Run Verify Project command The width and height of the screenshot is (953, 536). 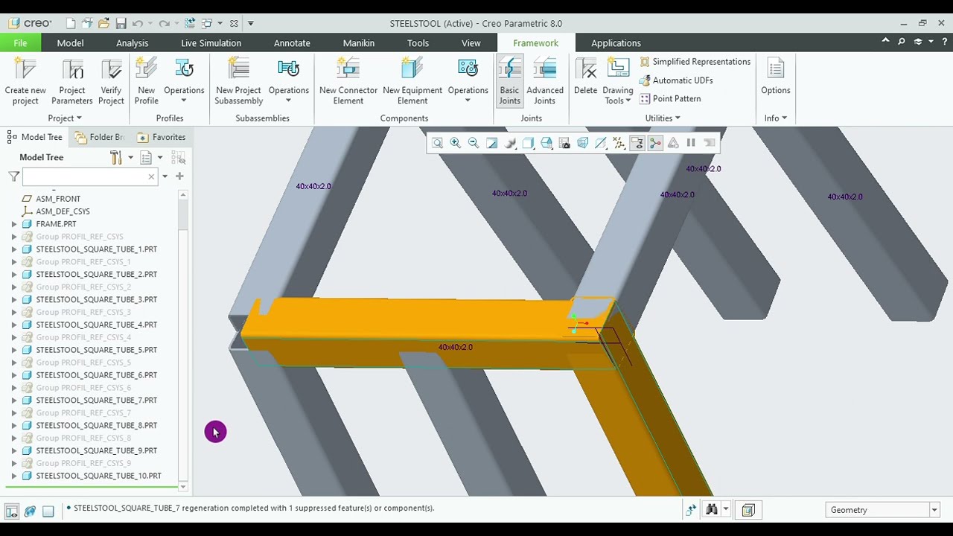pos(111,82)
